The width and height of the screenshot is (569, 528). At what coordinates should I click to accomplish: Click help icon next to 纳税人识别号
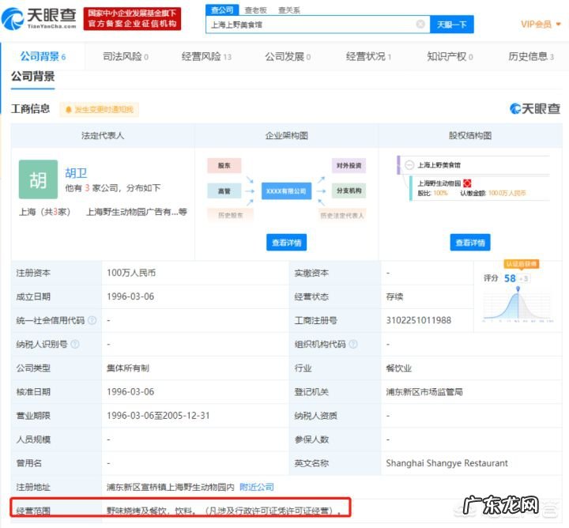(75, 344)
